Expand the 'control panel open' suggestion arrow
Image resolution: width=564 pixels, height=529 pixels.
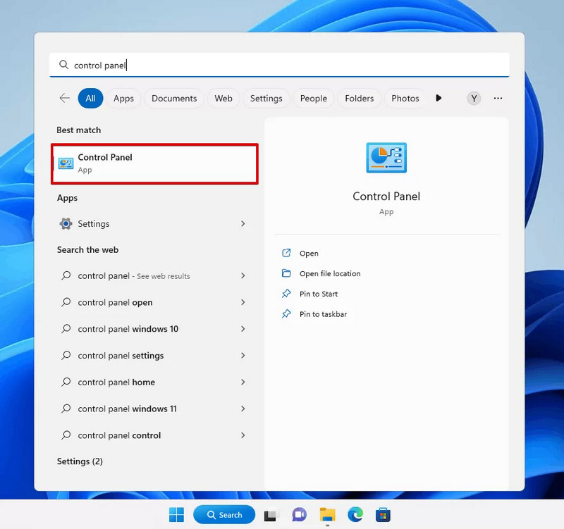243,302
